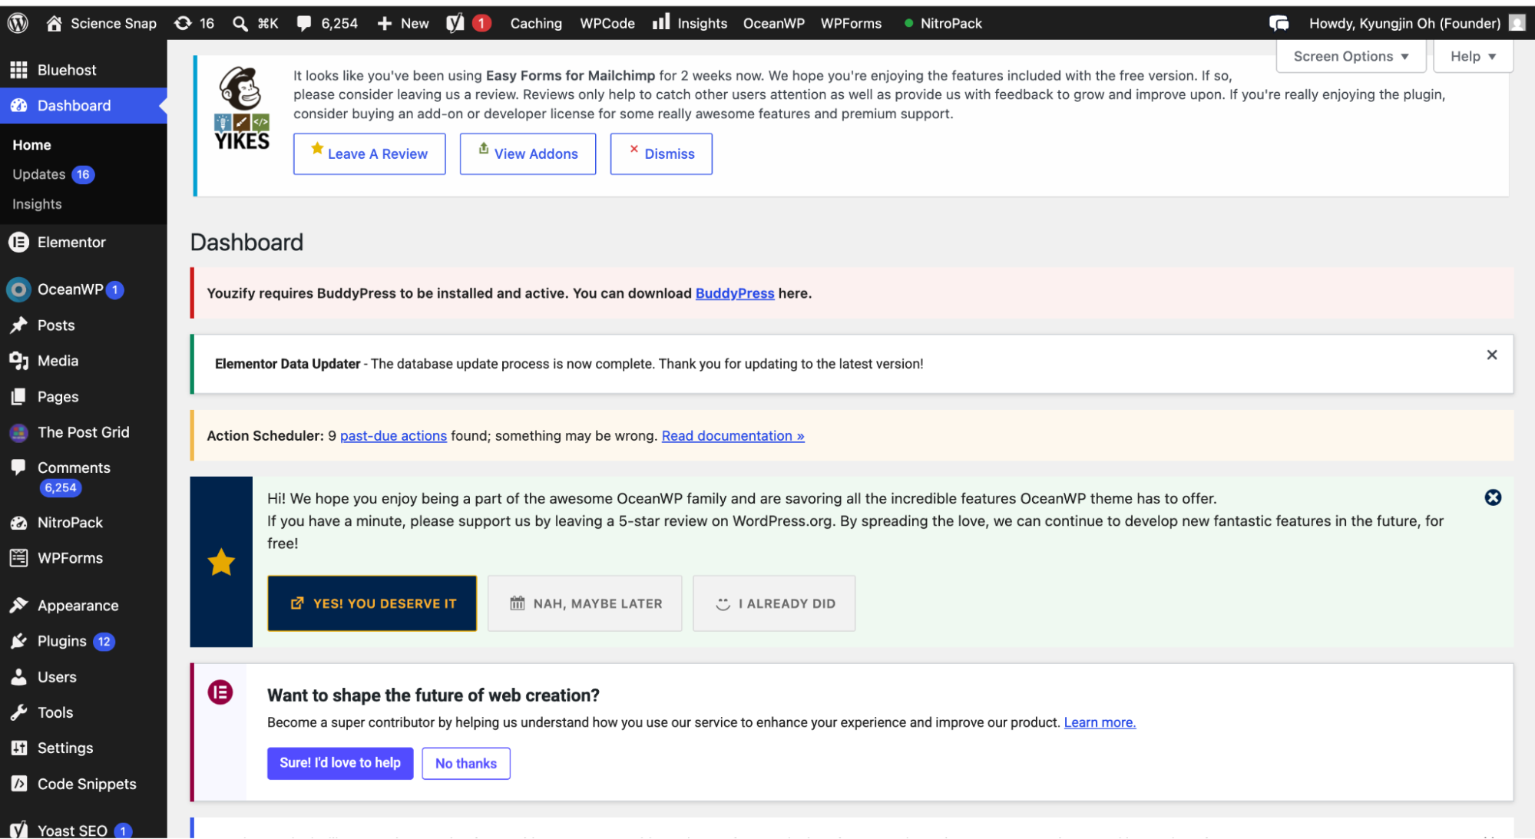This screenshot has width=1535, height=839.
Task: Dismiss the Elementor Data Updater notice
Action: [x=1491, y=355]
